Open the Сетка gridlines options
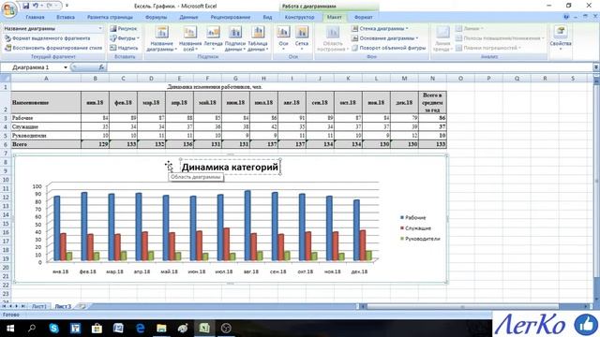The height and width of the screenshot is (337, 600). [x=302, y=39]
